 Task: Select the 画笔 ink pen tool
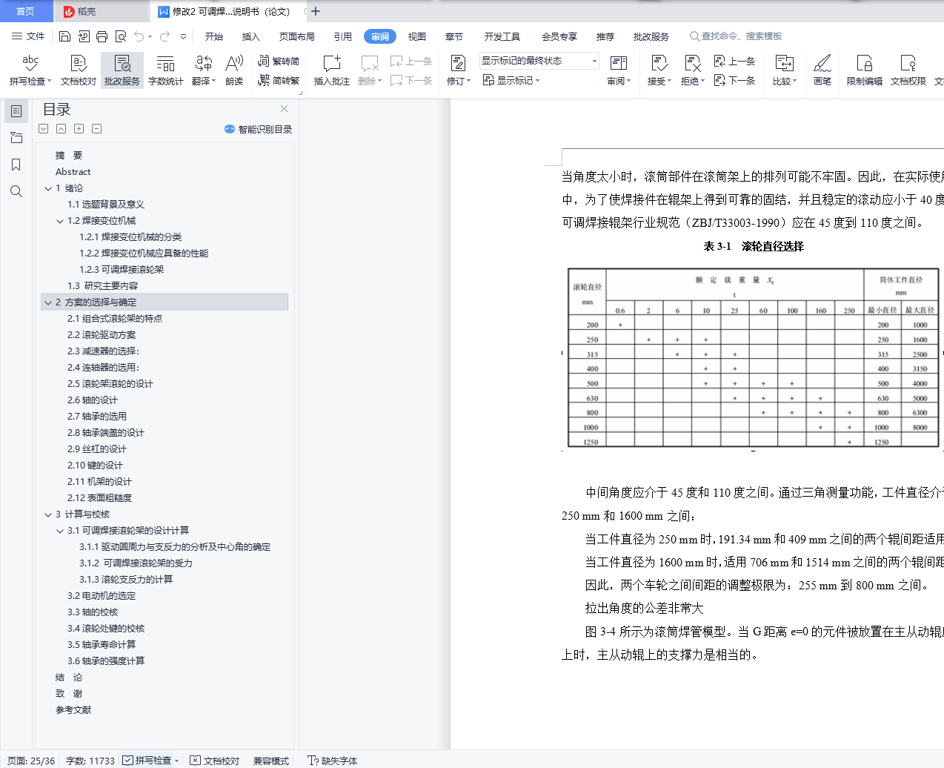(x=822, y=70)
